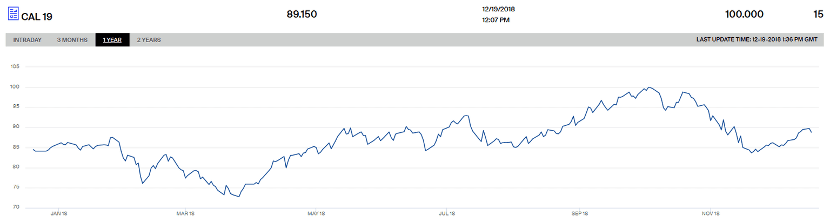The height and width of the screenshot is (222, 830).
Task: Click the 105 y-axis gridline label
Action: click(15, 67)
